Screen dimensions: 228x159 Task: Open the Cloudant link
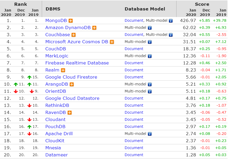click(55, 119)
